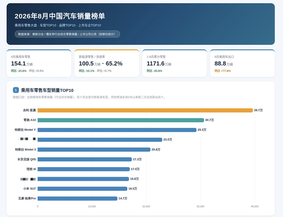Click the heading 乘用车零售车型销量TOP10
Viewport: 283px width, 217px height.
click(47, 90)
